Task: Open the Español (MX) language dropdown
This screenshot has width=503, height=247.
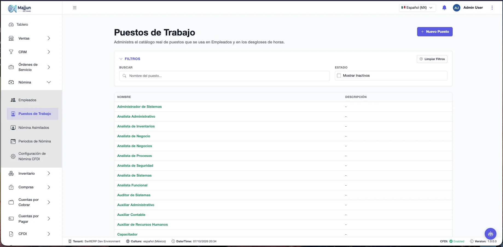Action: 417,8
